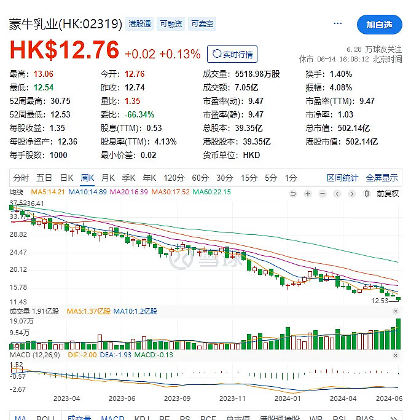Open the three-dot more options menu

[x=338, y=23]
